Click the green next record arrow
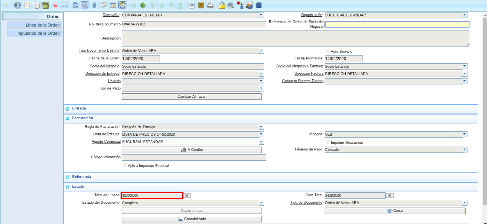The image size is (487, 224). point(143,5)
